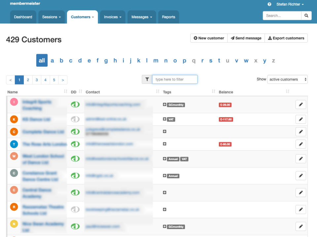Click the New customer button
Image resolution: width=317 pixels, height=237 pixels.
(209, 38)
